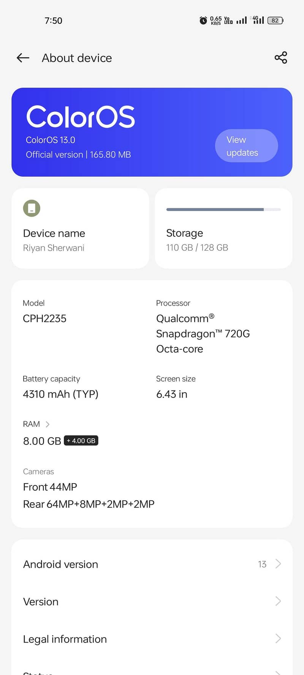Tap ColorOS 13.0 version text
304x675 pixels.
51,140
